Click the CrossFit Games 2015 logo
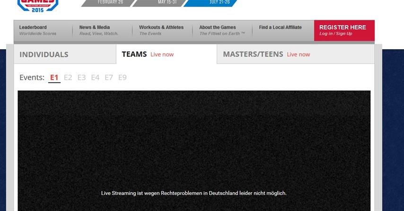This screenshot has height=211, width=404. coord(38,6)
